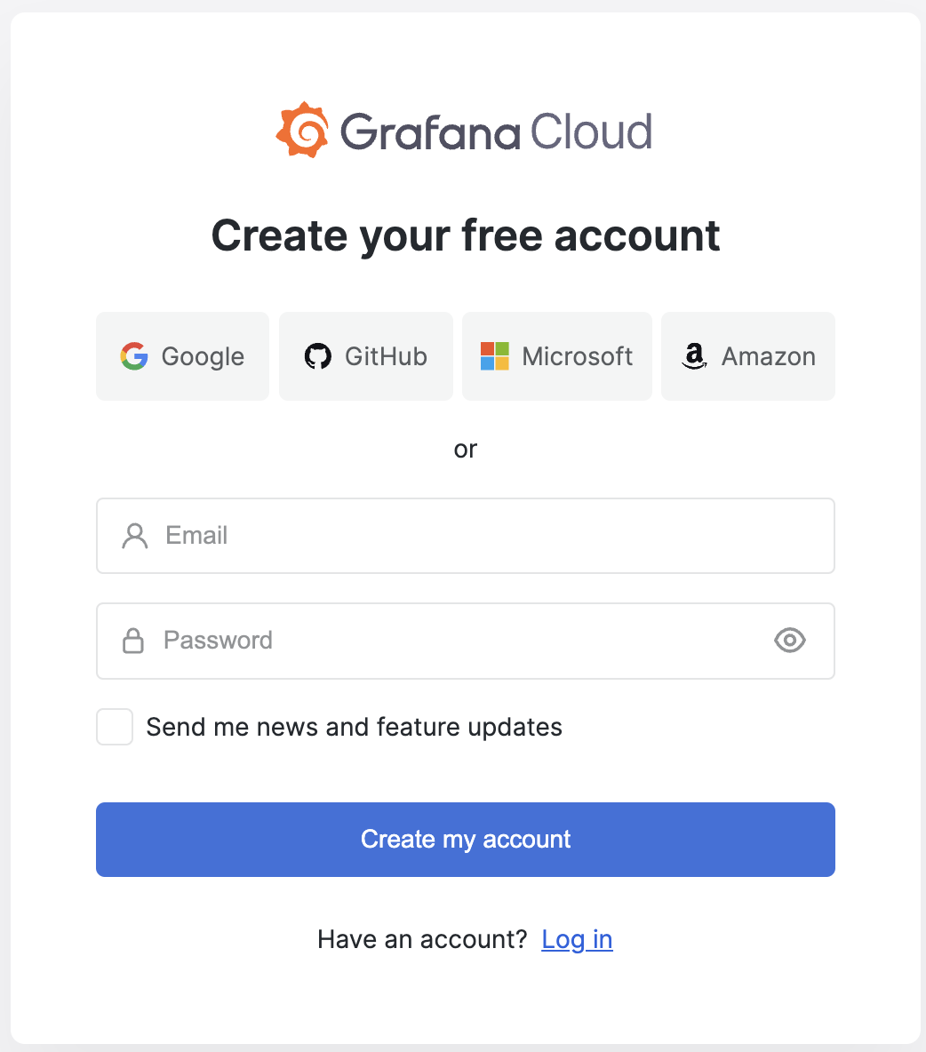Viewport: 926px width, 1052px height.
Task: Click the padlock icon in Password field
Action: coord(133,641)
